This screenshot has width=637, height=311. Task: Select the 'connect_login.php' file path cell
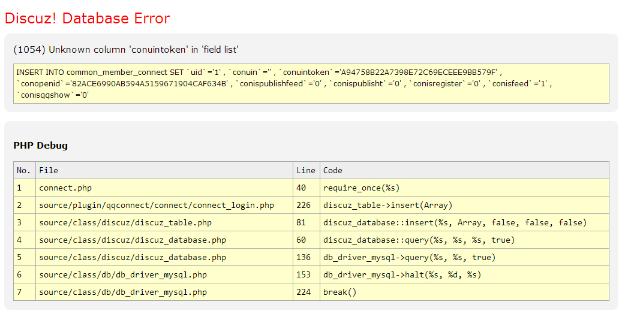164,206
